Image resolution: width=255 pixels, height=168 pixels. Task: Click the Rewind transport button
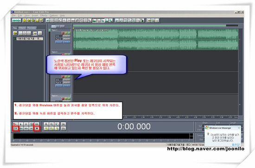pos(21,128)
